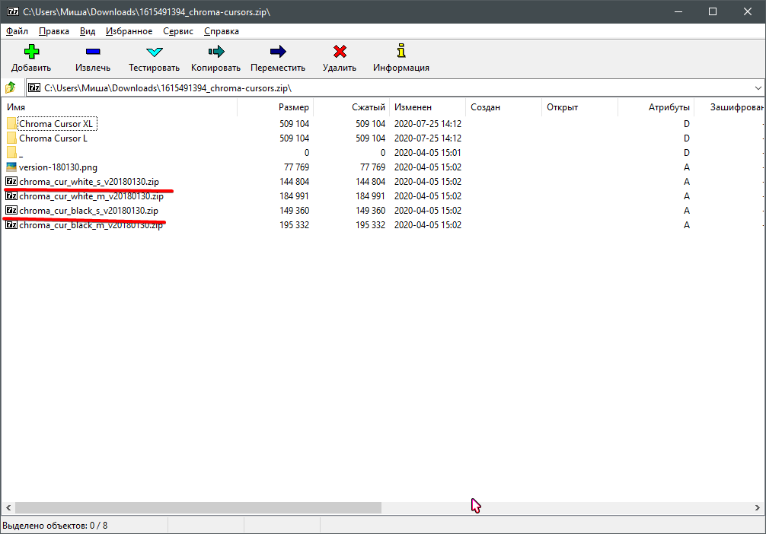Click the 7z window title icon
Viewport: 766px width, 534px height.
tap(13, 11)
